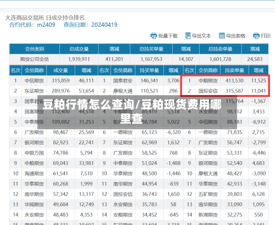
Task: Select the short position cell 56,747
Action: point(234,142)
